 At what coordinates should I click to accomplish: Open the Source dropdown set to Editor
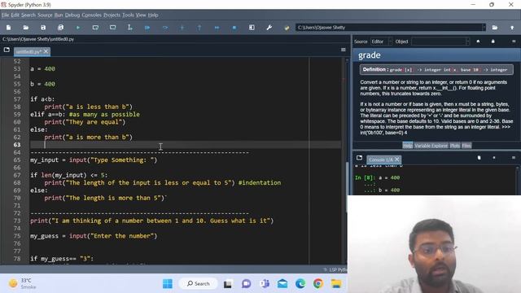[x=381, y=42]
